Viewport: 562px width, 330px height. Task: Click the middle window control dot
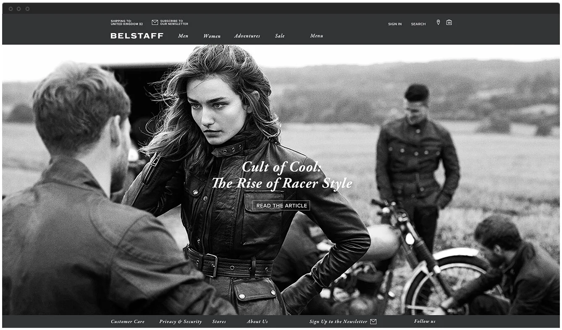click(19, 8)
